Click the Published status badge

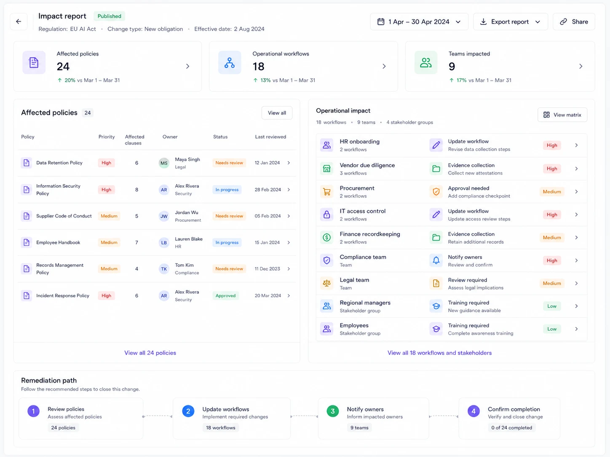[110, 16]
